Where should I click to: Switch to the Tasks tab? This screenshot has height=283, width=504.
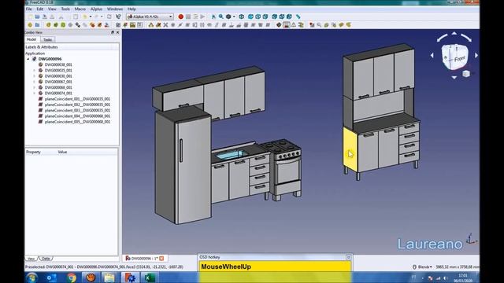(47, 39)
